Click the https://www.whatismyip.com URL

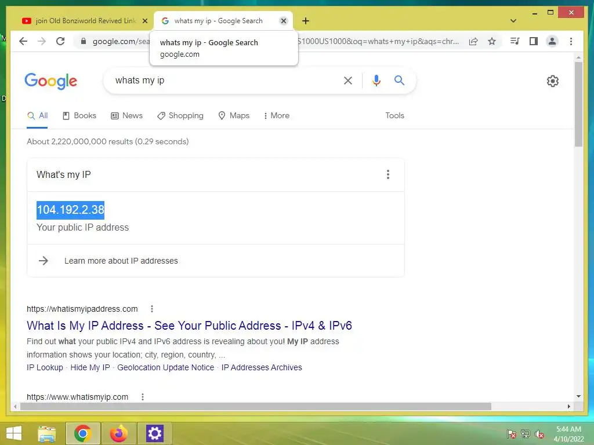coord(77,397)
